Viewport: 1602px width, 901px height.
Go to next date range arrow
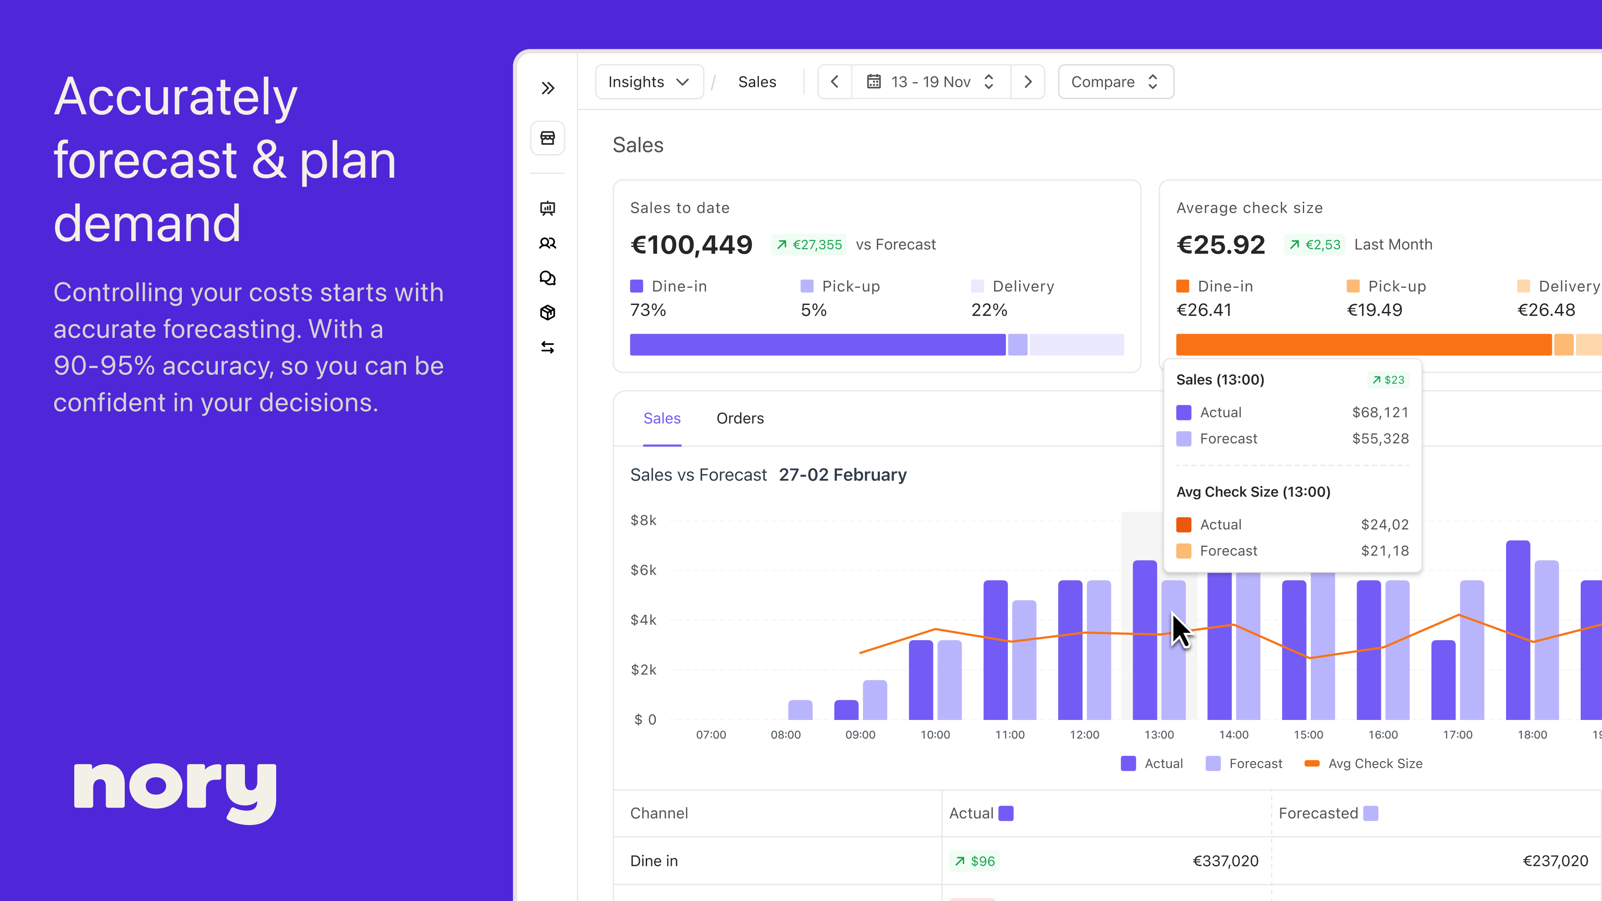click(1028, 81)
